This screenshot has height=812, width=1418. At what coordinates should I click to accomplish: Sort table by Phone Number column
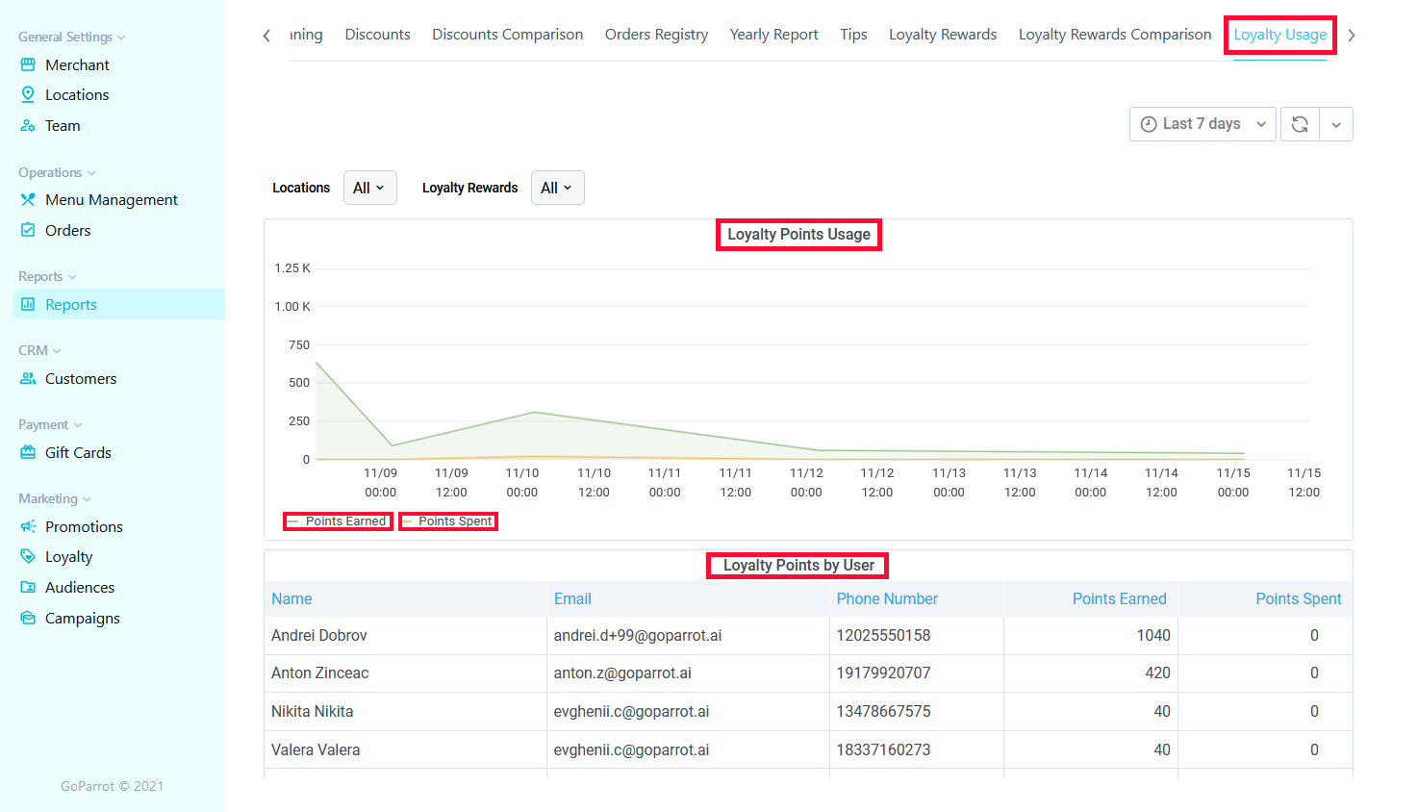point(887,598)
